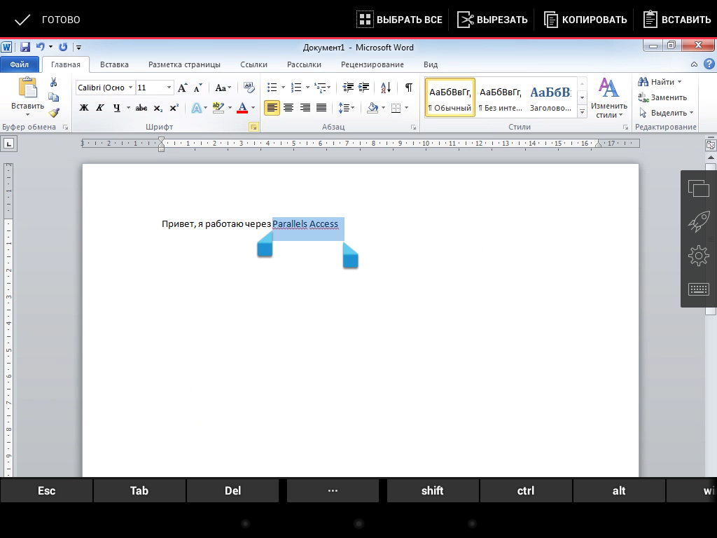This screenshot has width=717, height=538.
Task: Align text right
Action: (305, 108)
